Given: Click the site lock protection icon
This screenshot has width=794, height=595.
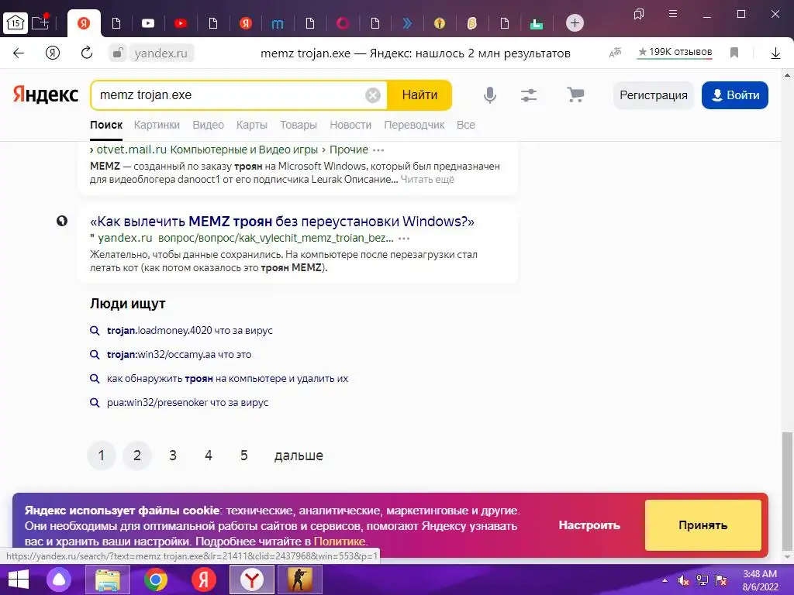Looking at the screenshot, I should coord(118,53).
